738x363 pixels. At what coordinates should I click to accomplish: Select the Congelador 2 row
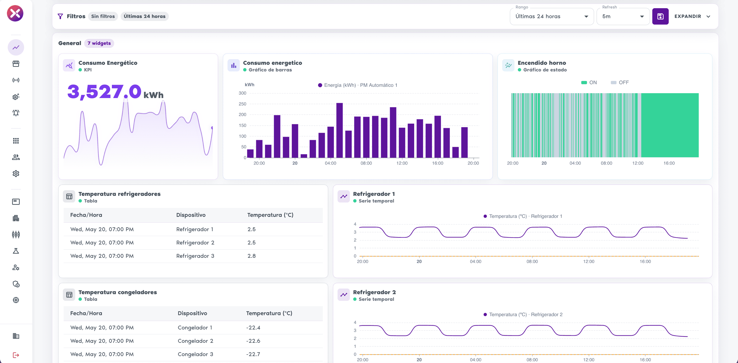193,341
